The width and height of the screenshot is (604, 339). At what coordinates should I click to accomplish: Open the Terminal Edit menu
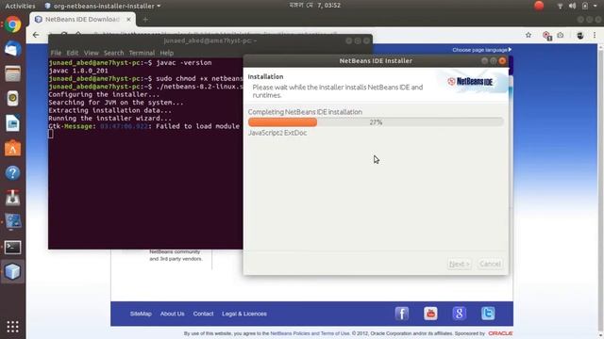point(73,53)
